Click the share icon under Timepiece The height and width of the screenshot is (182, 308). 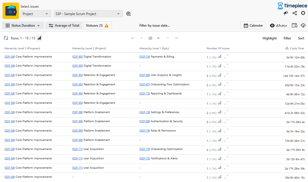[294, 13]
